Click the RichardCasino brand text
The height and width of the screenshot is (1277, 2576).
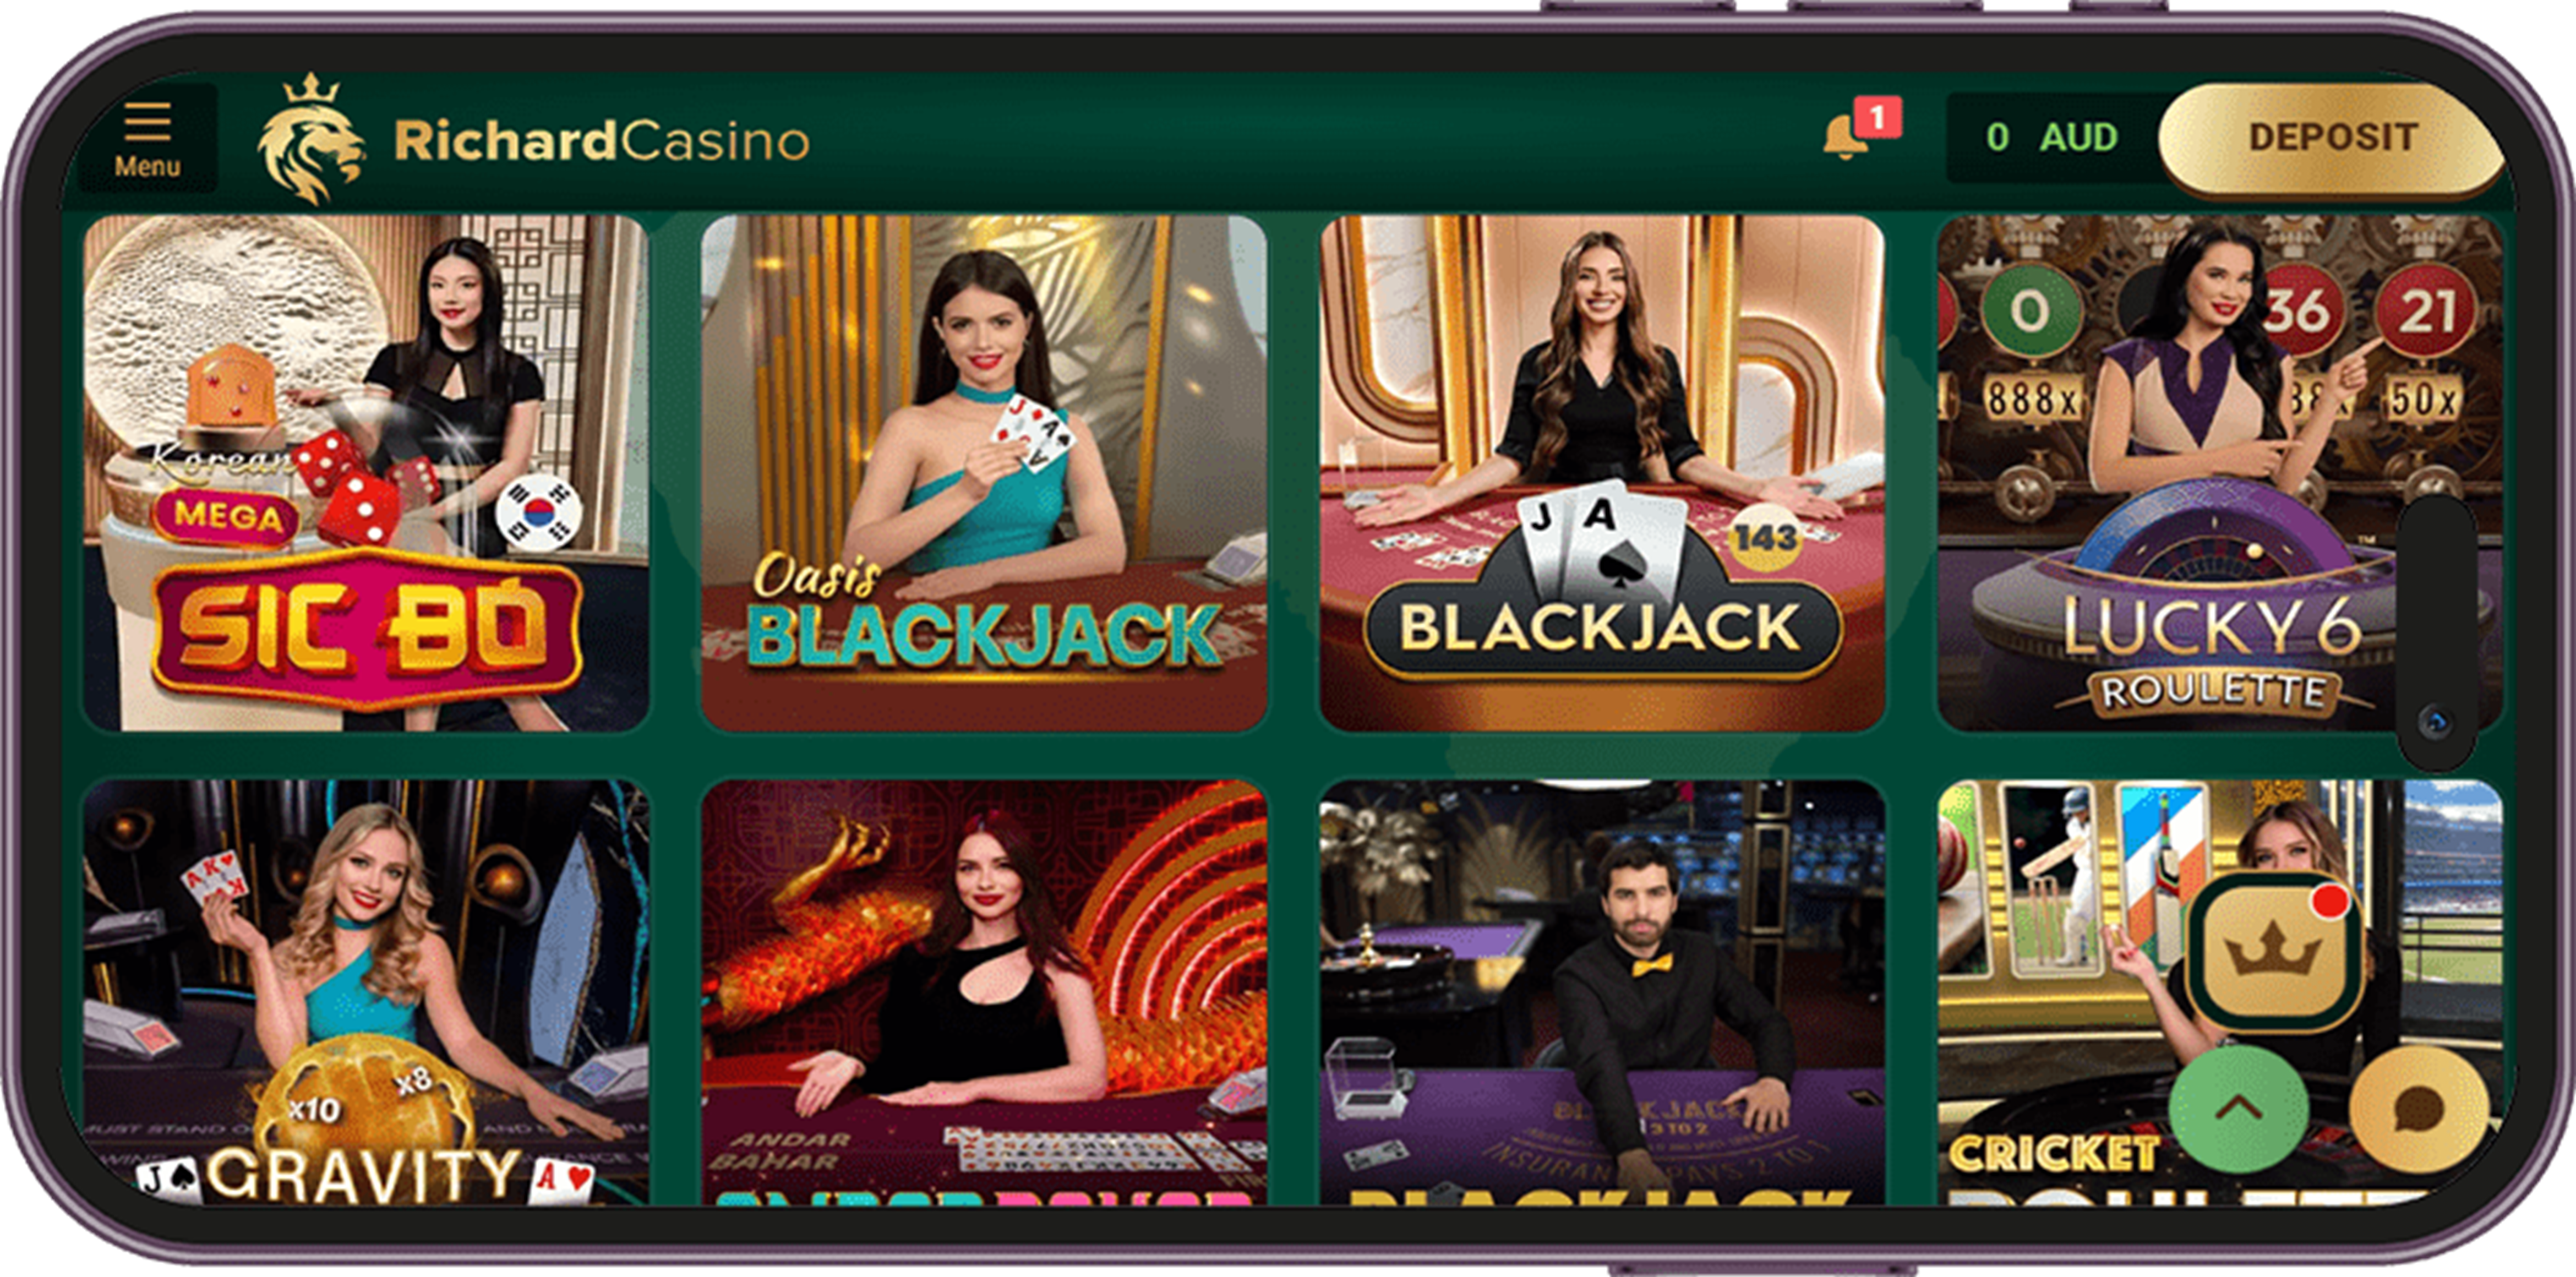click(601, 140)
